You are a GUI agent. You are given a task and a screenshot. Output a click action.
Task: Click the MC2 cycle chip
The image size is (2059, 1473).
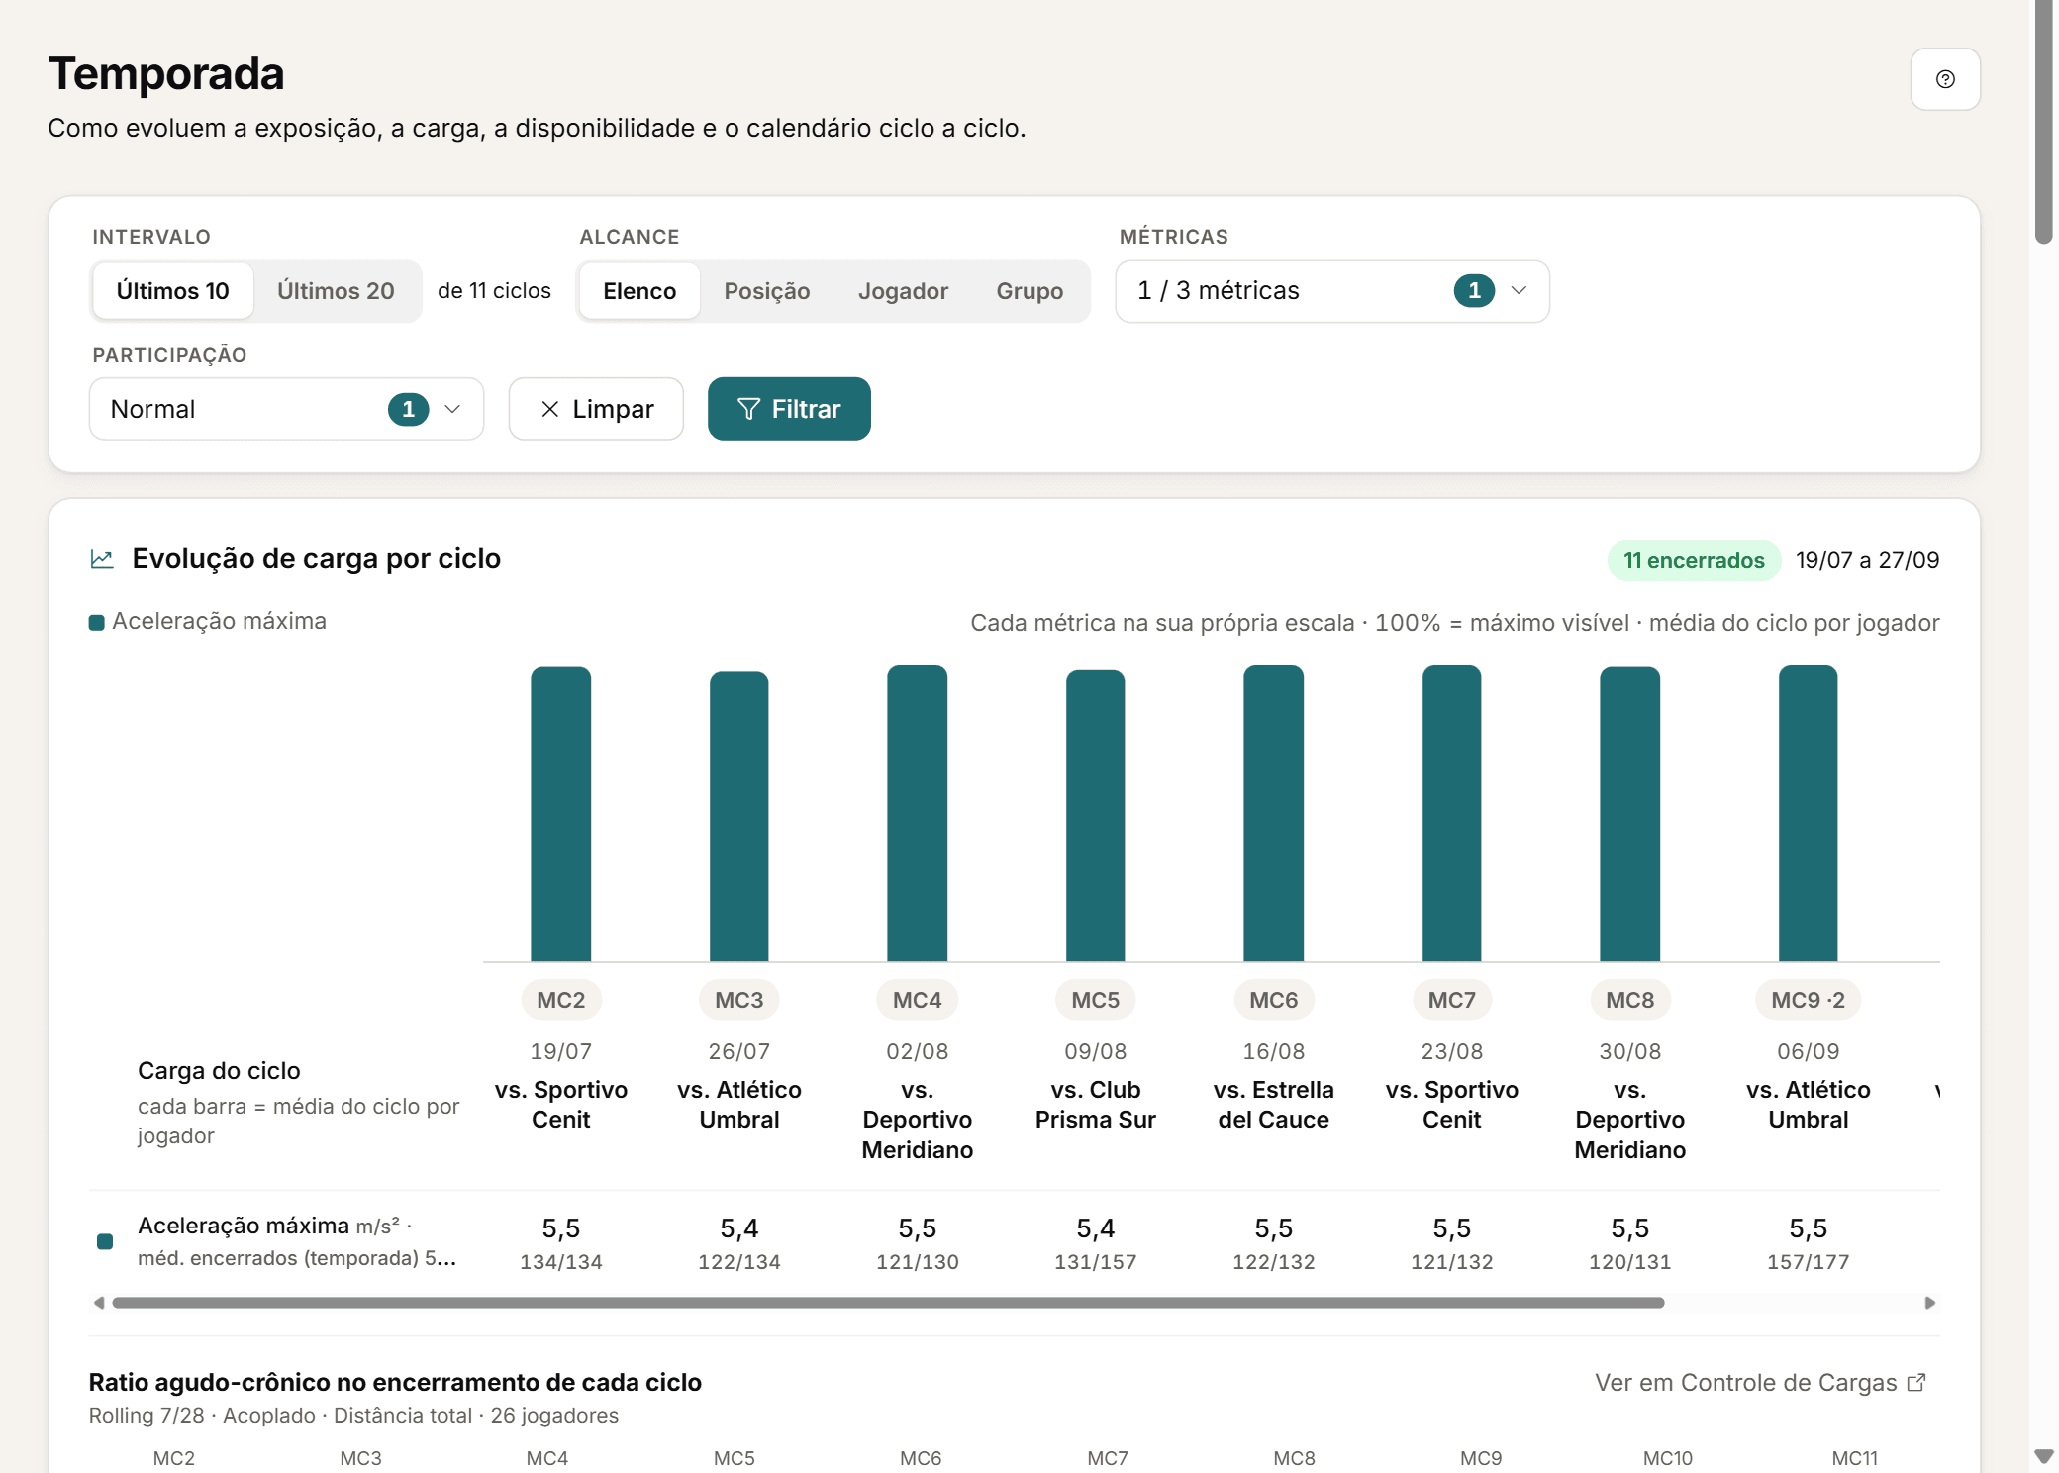pyautogui.click(x=561, y=1000)
